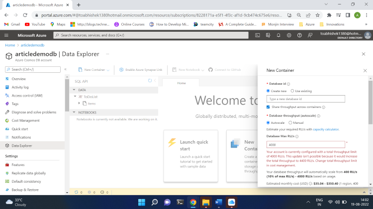Open Azure help question mark
Viewport: 373px width, 209px height.
(299, 35)
